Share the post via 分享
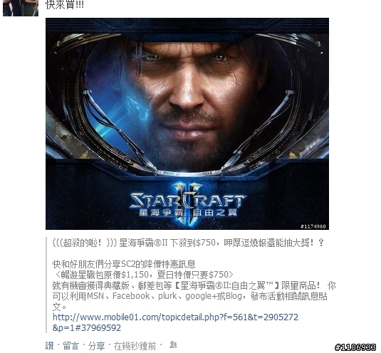This screenshot has width=381, height=353. [x=96, y=346]
